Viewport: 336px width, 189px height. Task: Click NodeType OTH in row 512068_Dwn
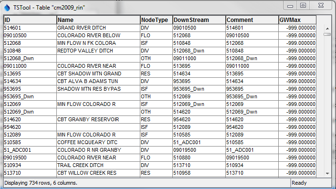click(157, 58)
